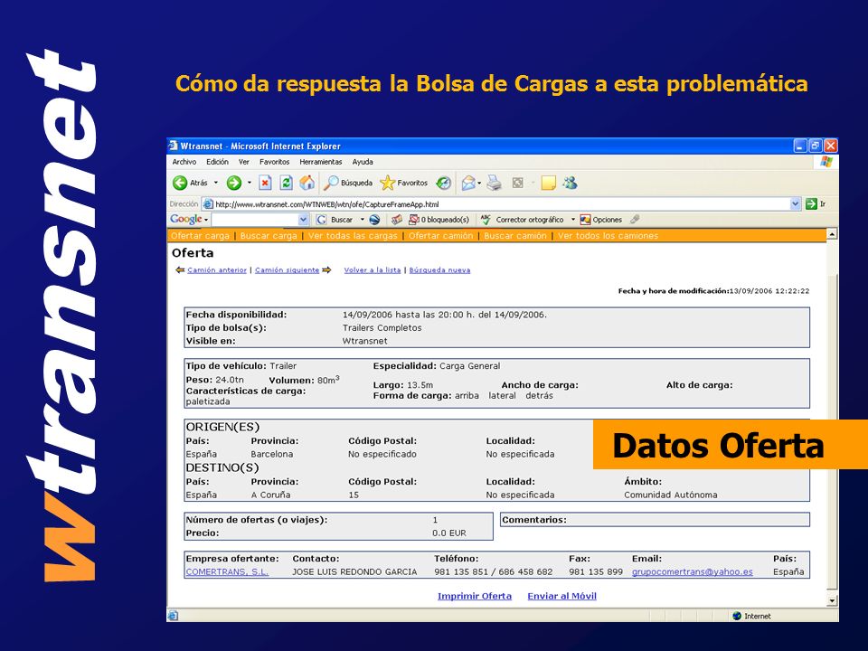Expand the Atrás back history dropdown

pos(216,183)
